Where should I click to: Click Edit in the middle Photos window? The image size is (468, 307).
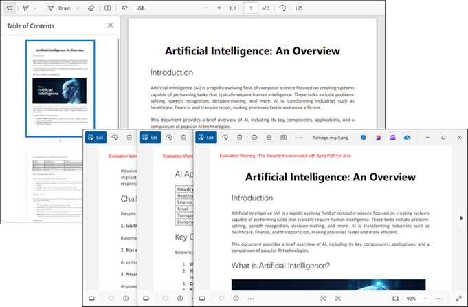pyautogui.click(x=150, y=138)
